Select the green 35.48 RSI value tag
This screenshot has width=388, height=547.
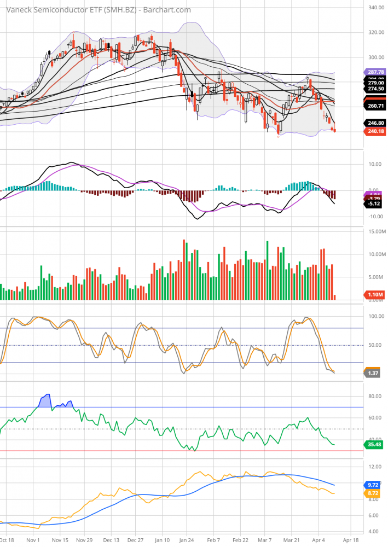373,445
